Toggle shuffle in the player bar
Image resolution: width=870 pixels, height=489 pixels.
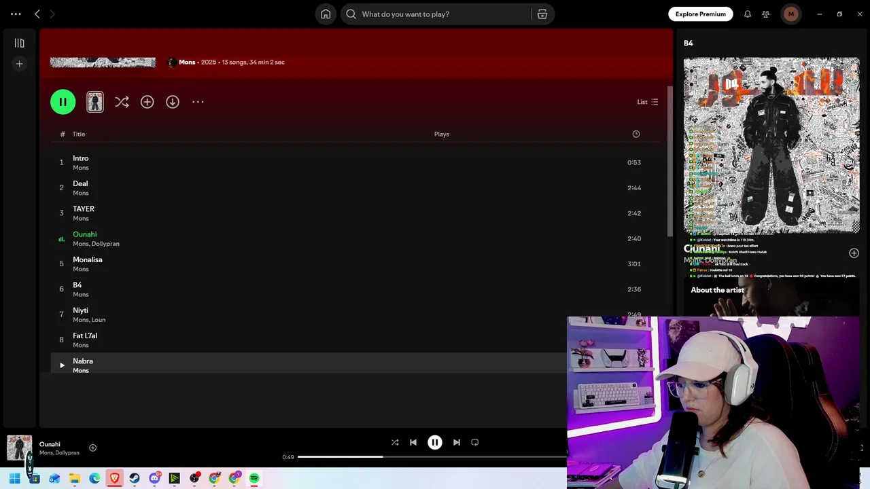(395, 442)
